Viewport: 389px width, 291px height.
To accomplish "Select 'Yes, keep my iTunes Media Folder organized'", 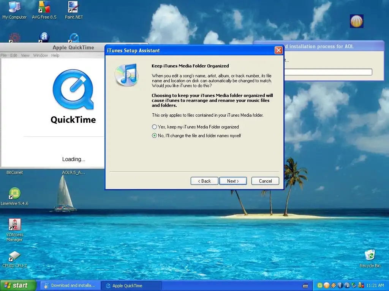I will pos(196,127).
